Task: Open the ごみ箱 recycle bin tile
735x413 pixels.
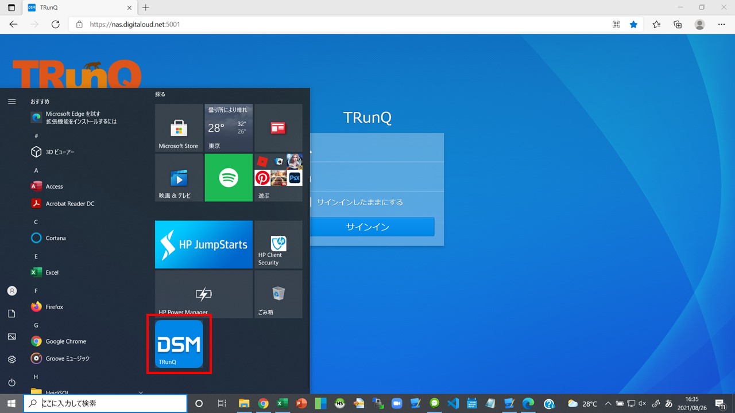Action: [278, 294]
